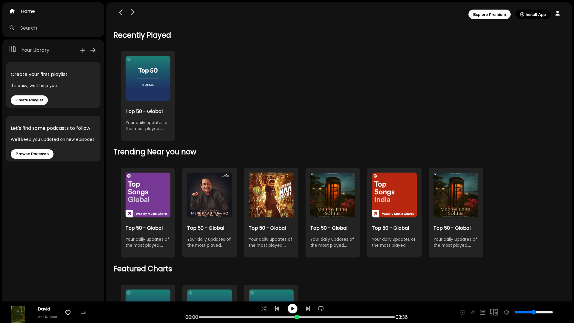Skip to next track

coord(308,309)
